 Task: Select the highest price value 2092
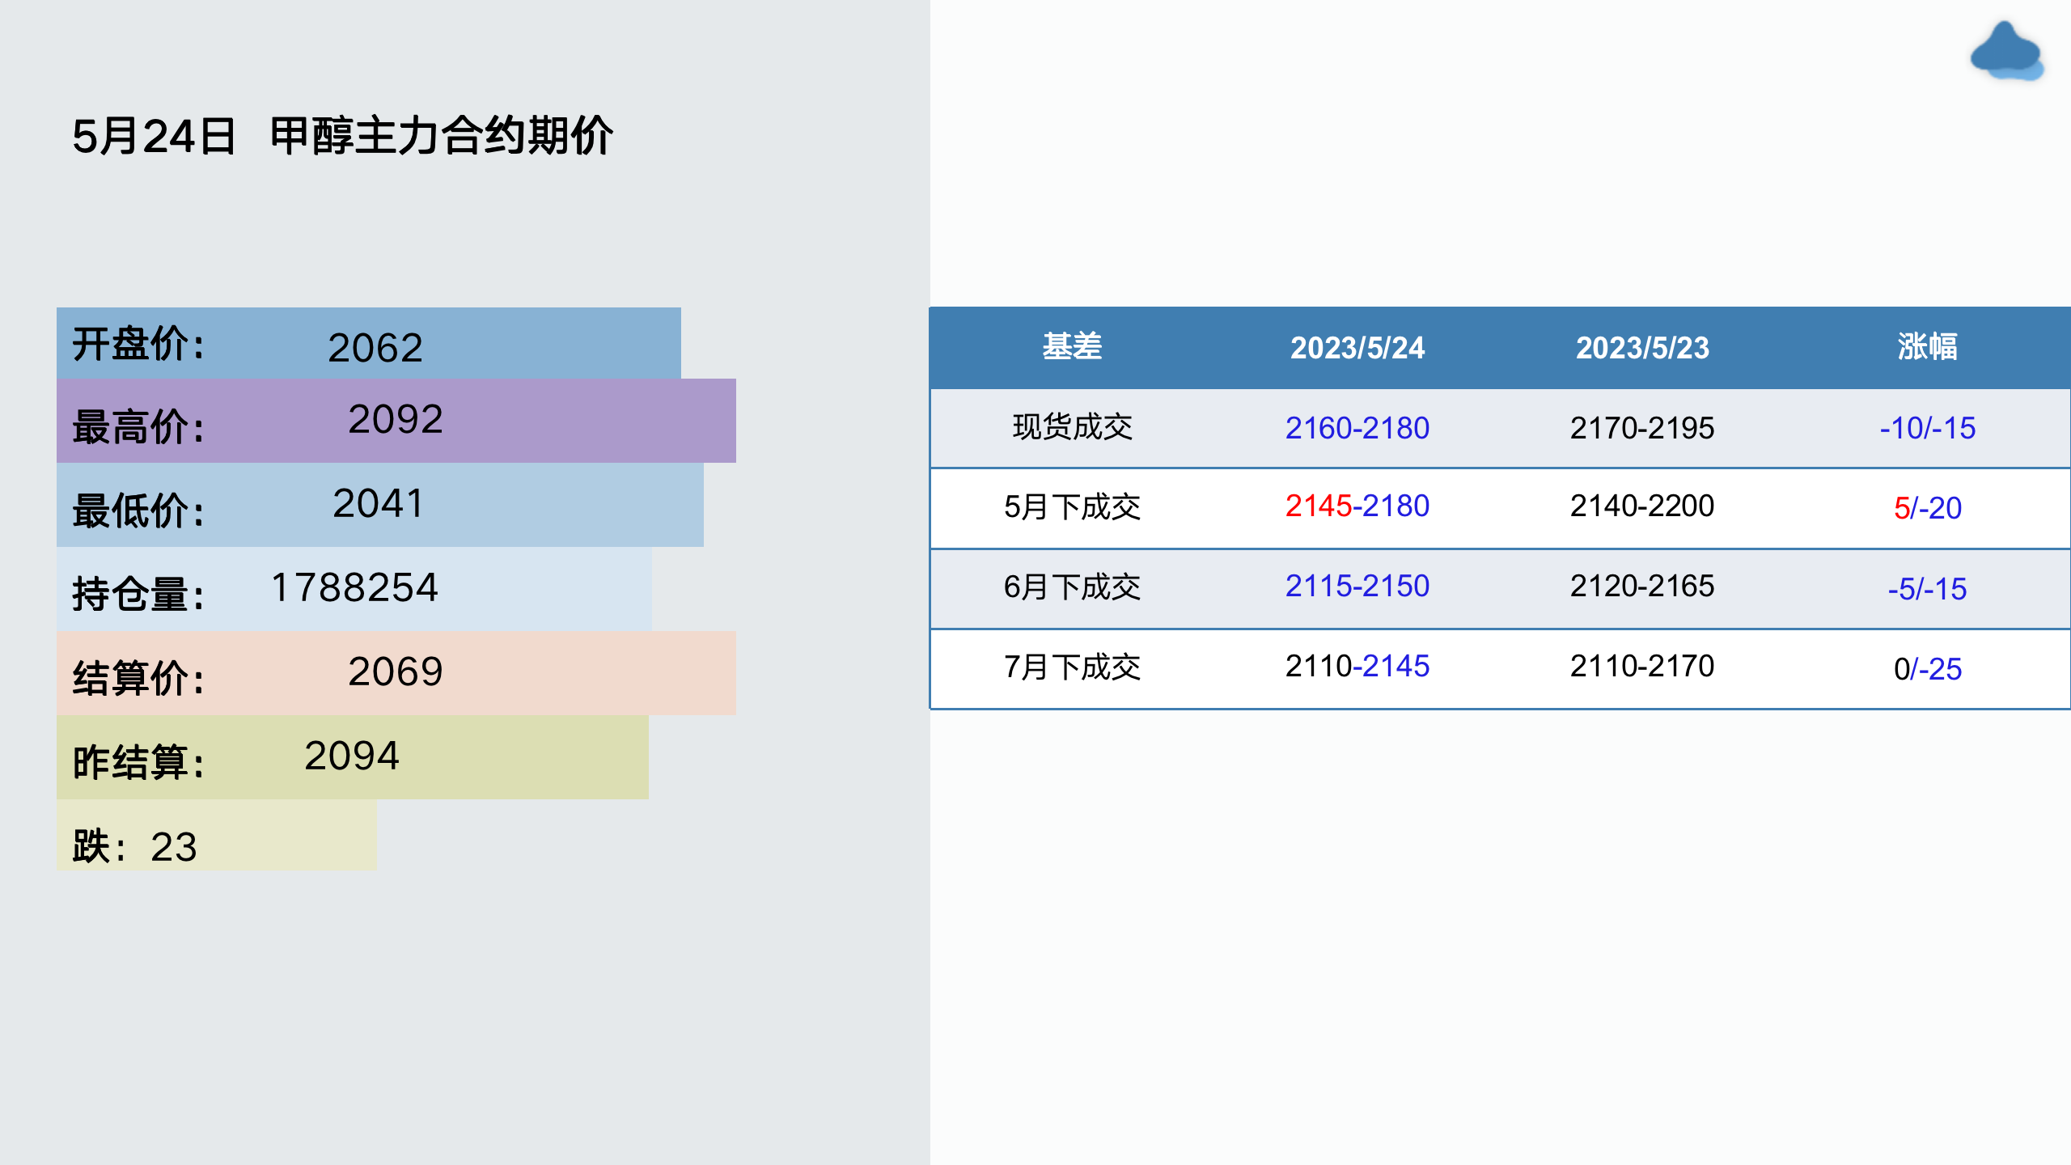pos(396,419)
